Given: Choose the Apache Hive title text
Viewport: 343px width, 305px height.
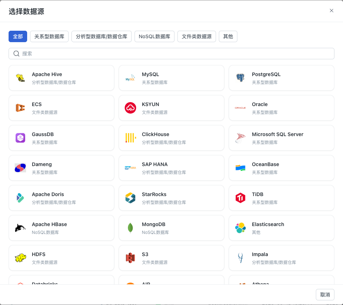Looking at the screenshot, I should coord(47,74).
